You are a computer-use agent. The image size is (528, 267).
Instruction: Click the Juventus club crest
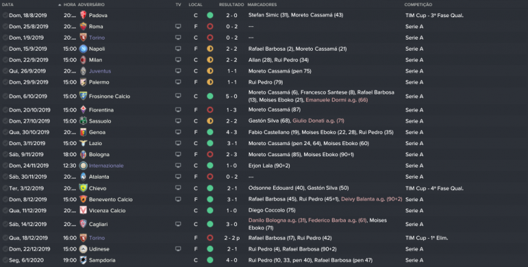(83, 71)
